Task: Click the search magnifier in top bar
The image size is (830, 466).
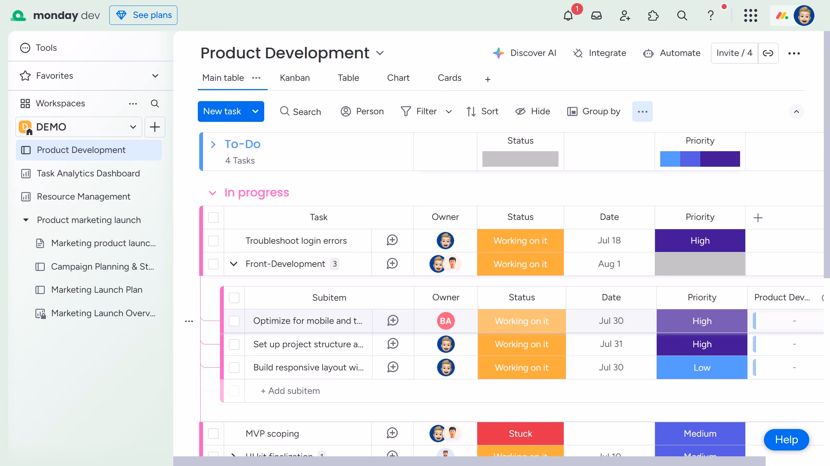Action: pos(682,16)
